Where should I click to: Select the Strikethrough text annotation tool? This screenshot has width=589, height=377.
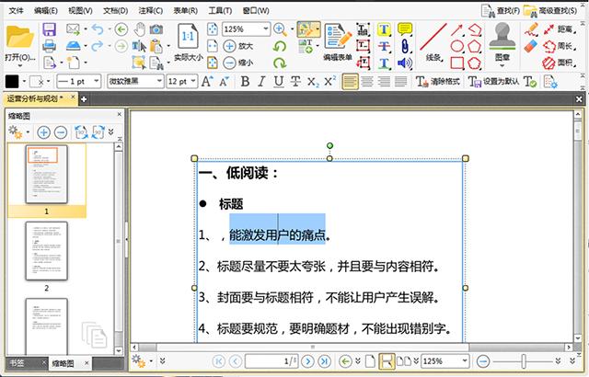(384, 46)
